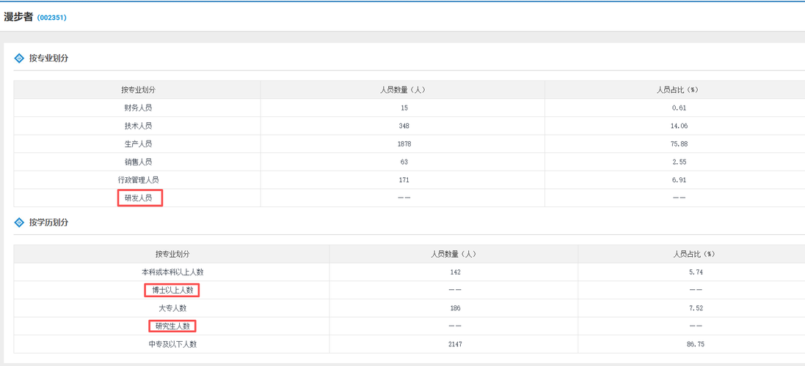Click the highlighted 研发人员 cell
Screen dimensions: 805x366
click(x=139, y=198)
